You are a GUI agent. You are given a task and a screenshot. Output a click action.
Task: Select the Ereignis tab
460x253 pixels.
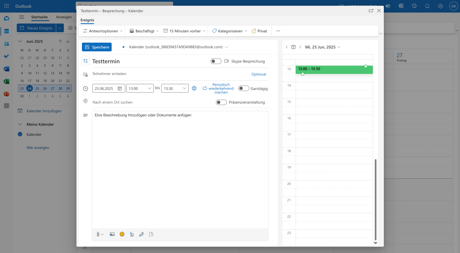pyautogui.click(x=87, y=20)
